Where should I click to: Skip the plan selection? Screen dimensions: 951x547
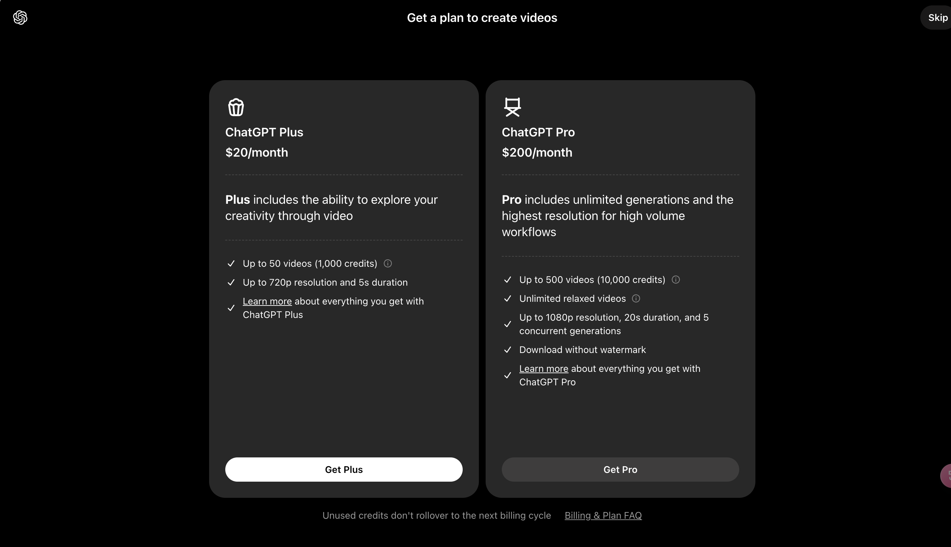pos(937,18)
